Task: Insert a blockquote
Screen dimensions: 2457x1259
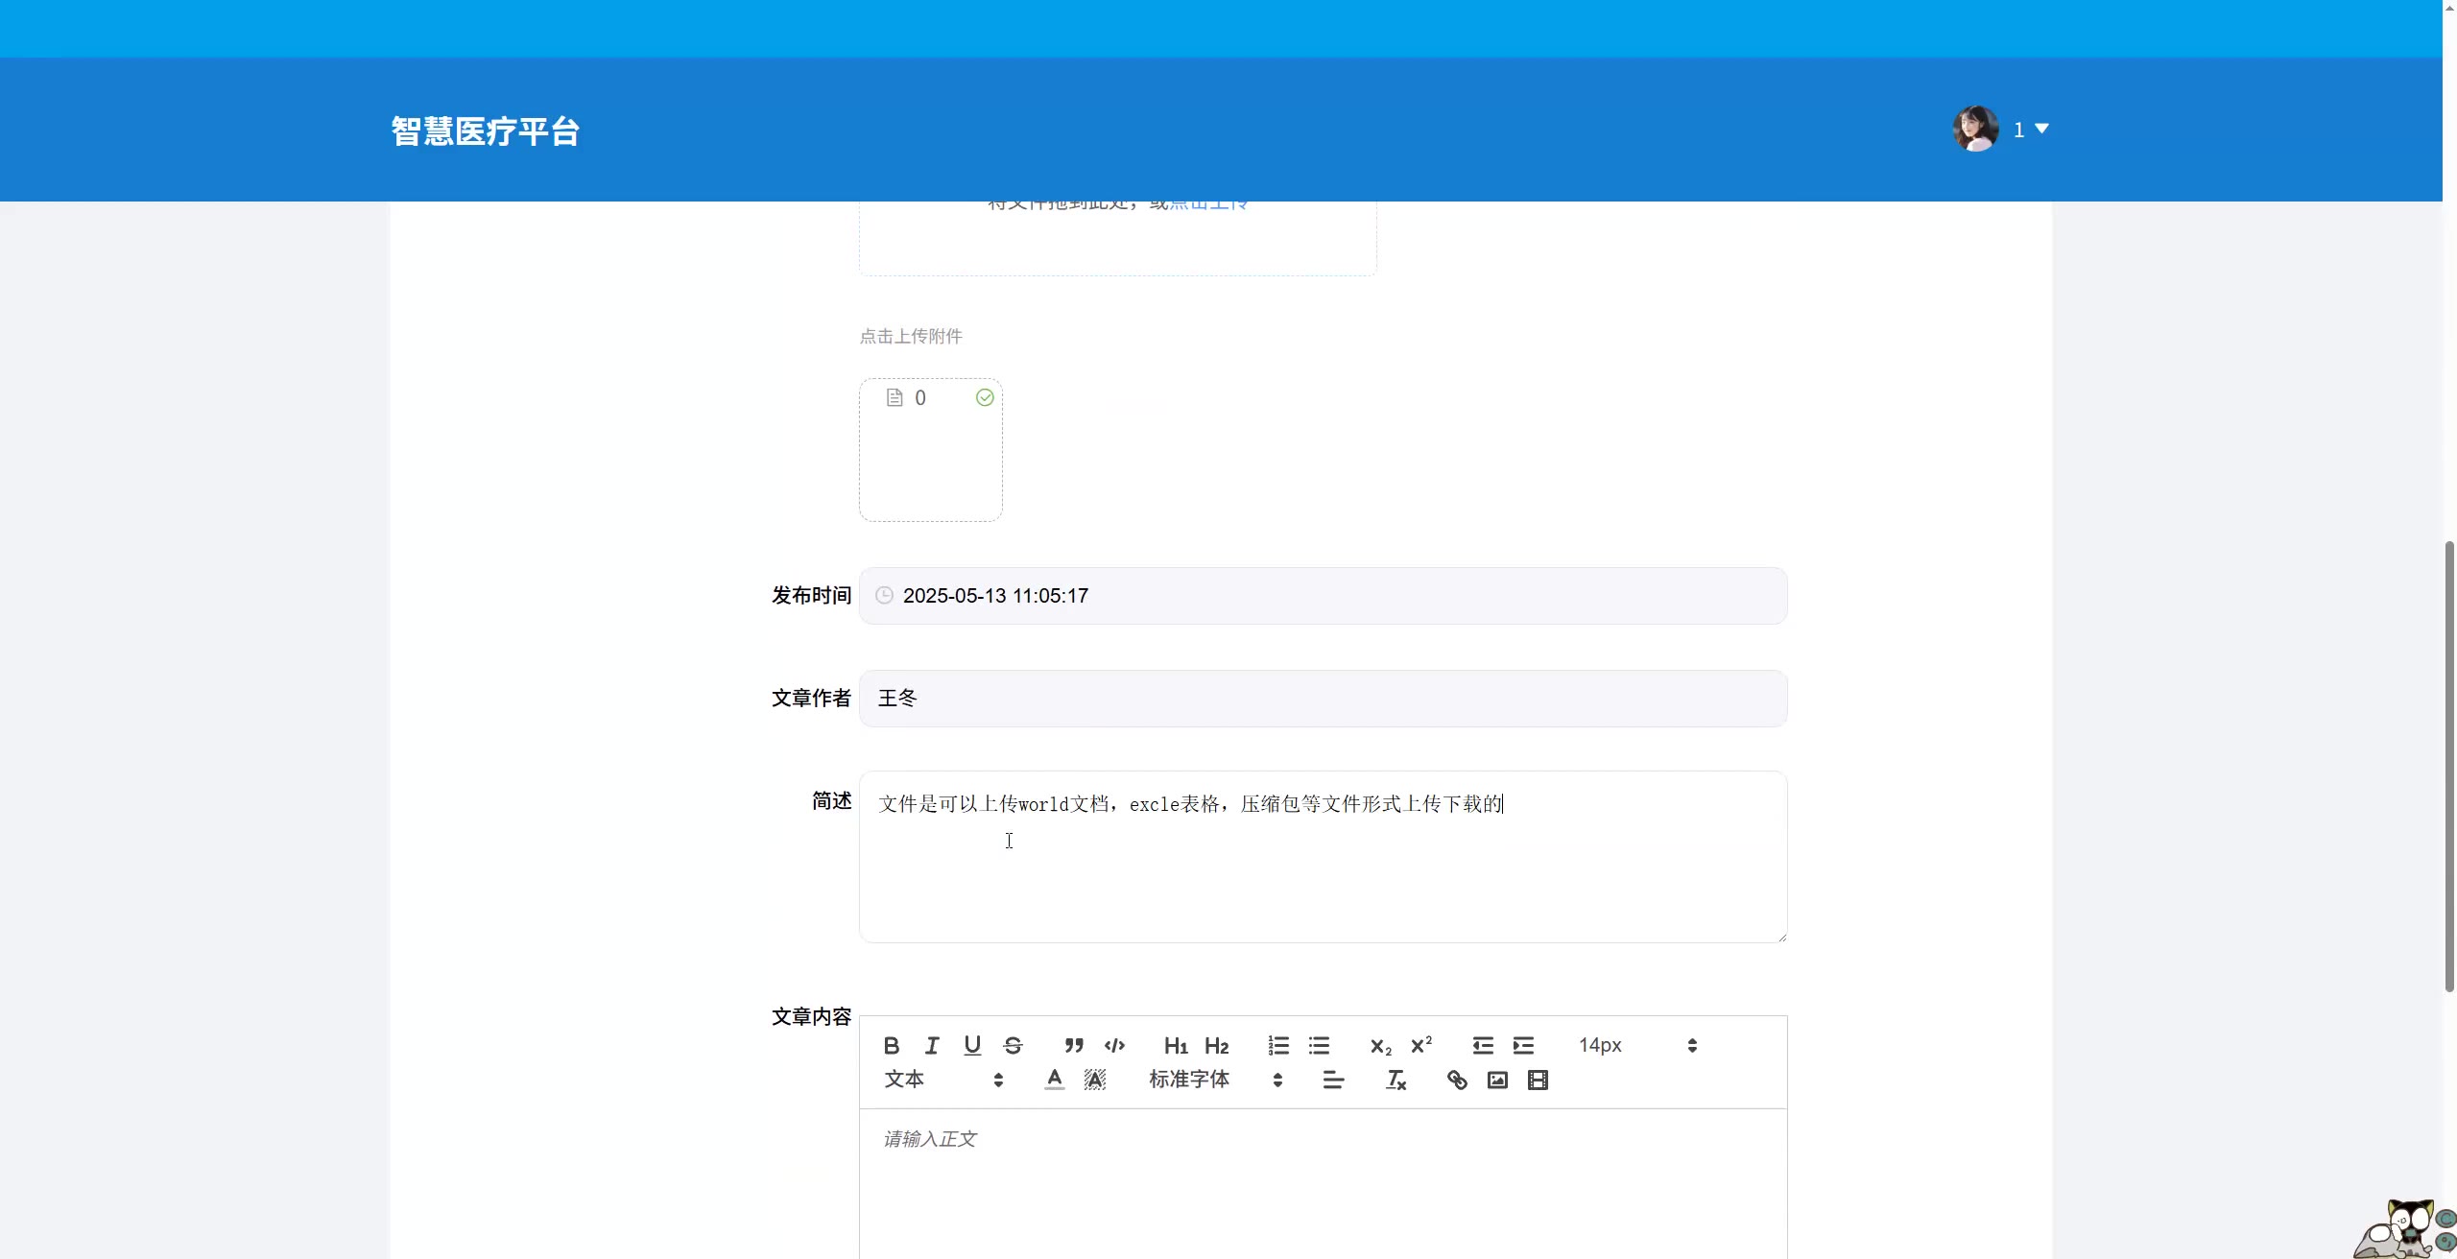Action: point(1073,1045)
